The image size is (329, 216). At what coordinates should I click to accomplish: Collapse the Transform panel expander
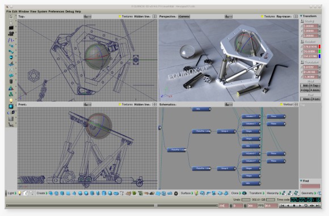coord(301,16)
